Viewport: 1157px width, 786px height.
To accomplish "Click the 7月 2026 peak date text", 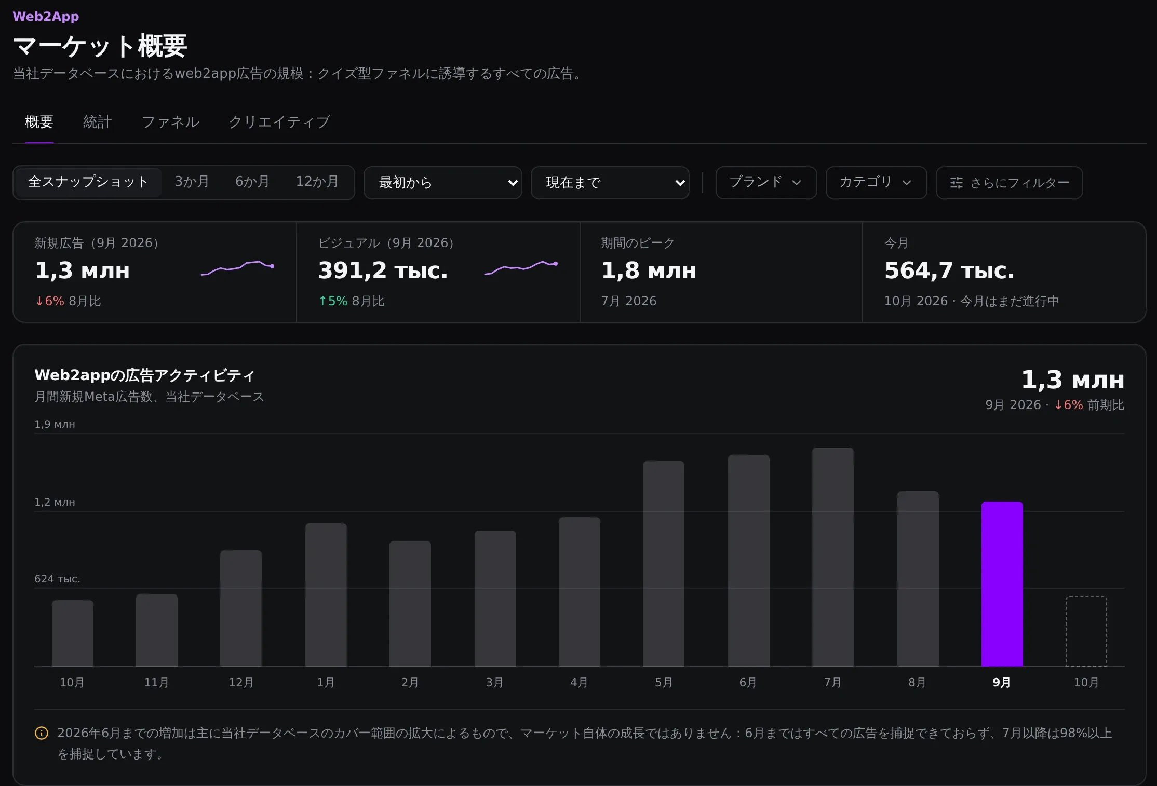I will click(629, 301).
